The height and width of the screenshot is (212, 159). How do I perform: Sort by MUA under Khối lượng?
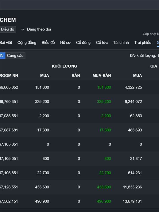45,76
